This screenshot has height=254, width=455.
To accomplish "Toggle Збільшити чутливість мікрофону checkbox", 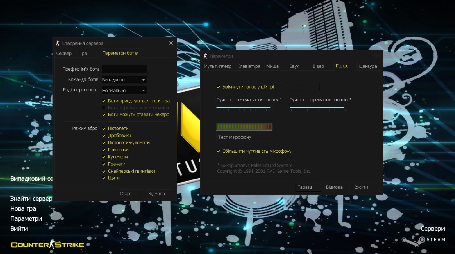I will click(219, 151).
